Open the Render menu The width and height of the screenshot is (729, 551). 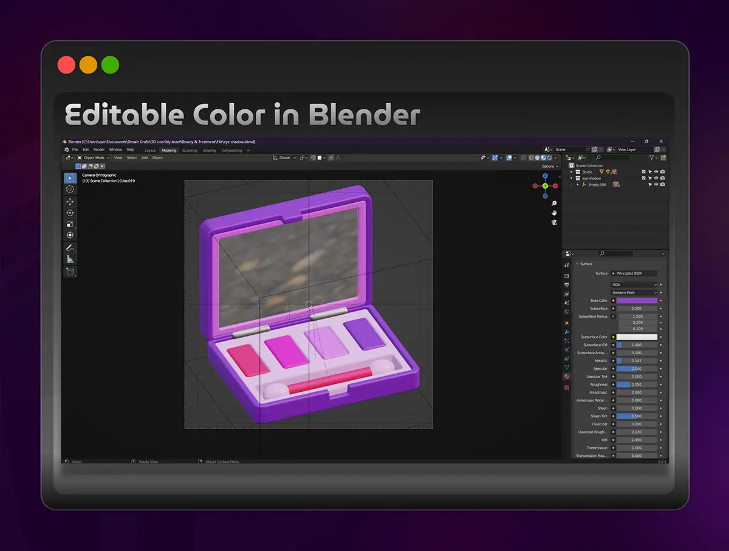click(x=98, y=149)
